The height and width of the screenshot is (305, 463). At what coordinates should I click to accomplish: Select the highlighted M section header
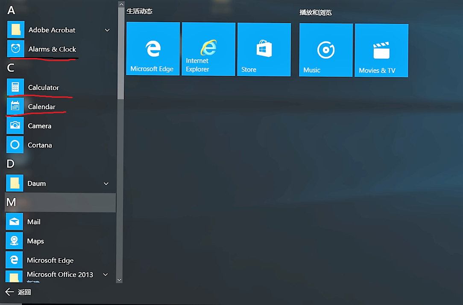60,203
